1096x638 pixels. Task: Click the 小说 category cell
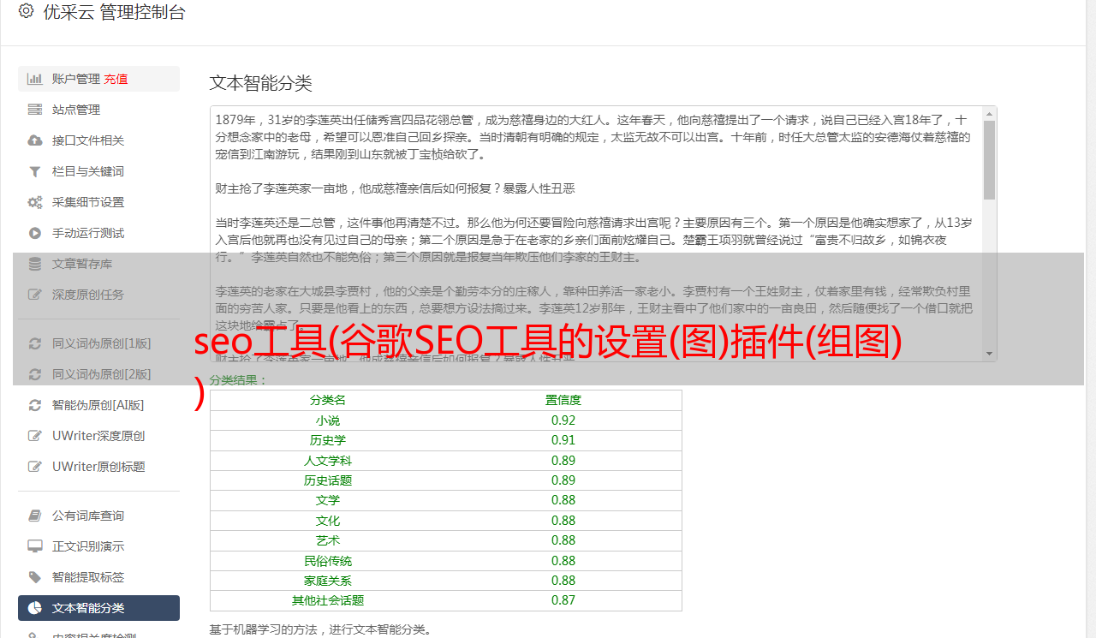point(328,420)
